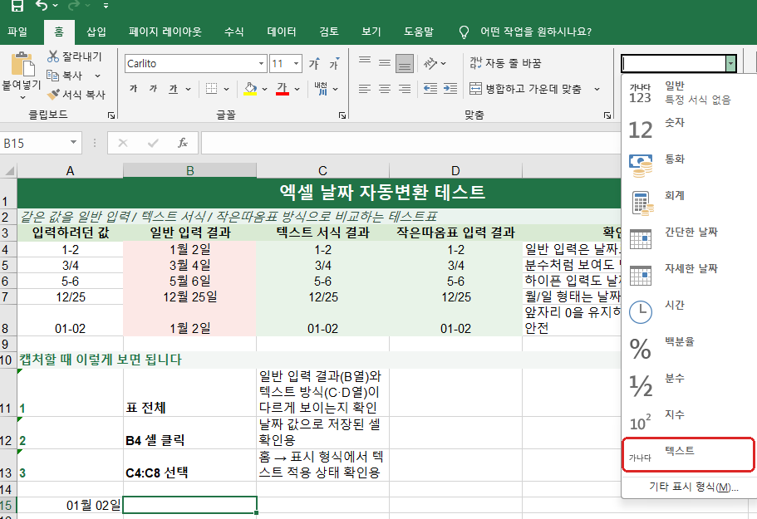This screenshot has width=757, height=519.
Task: Switch to the 페이지 레이아웃 tab
Action: 165,32
